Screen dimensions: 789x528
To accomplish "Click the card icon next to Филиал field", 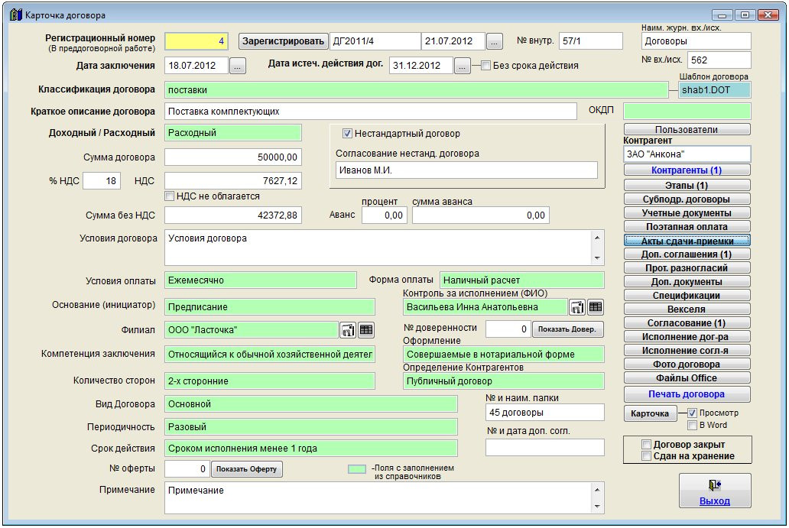I will [348, 330].
